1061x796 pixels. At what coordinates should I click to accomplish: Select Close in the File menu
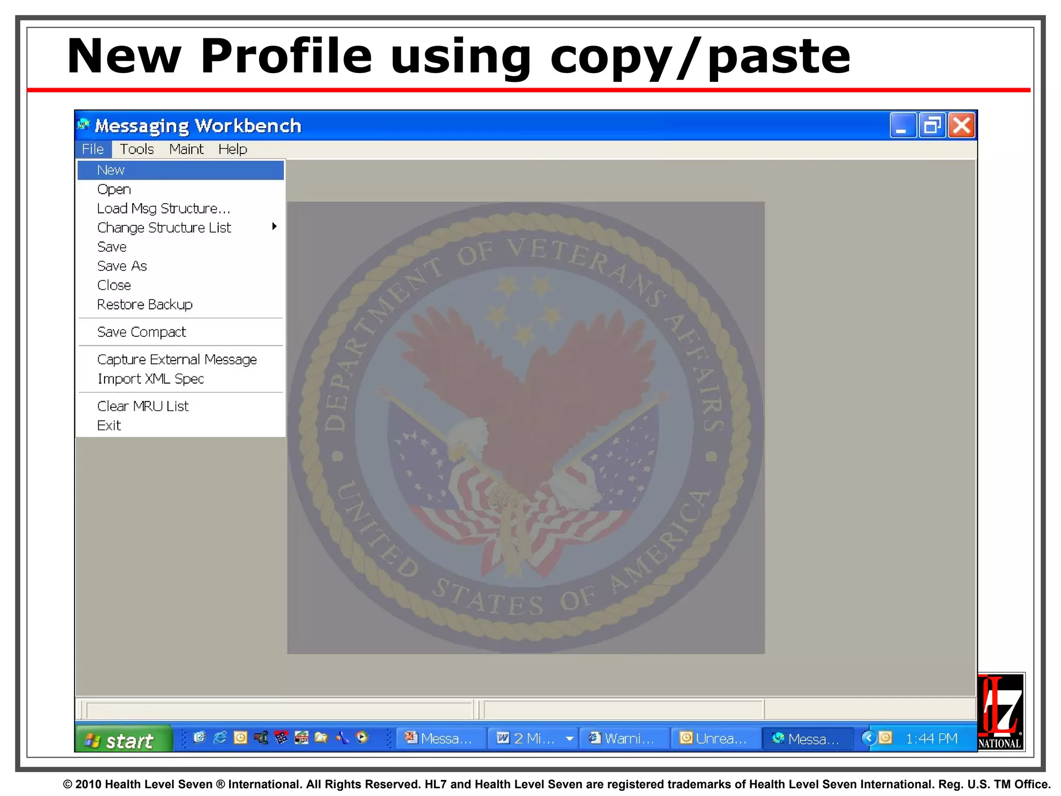click(x=180, y=285)
